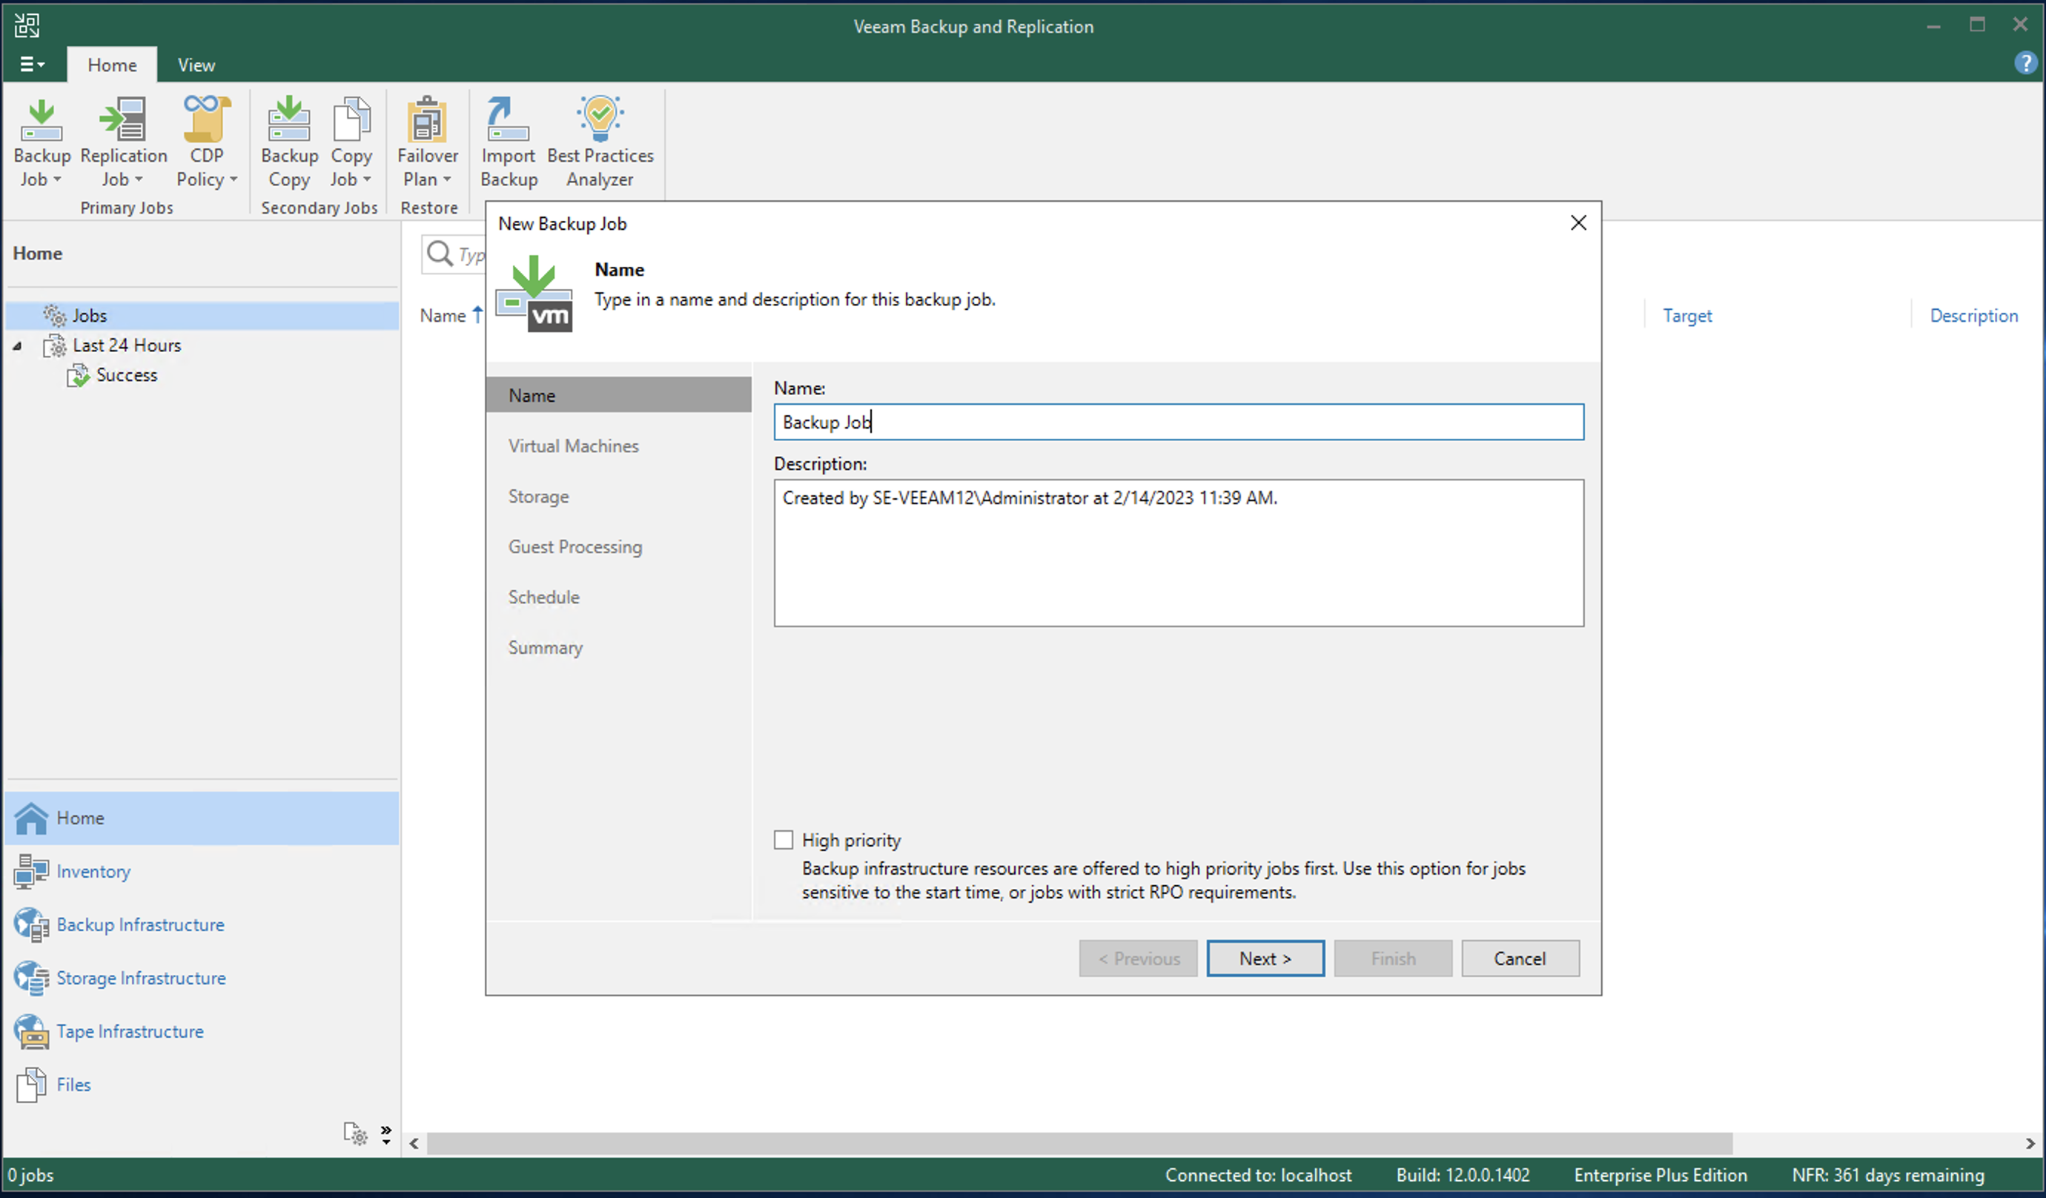Click 'Enterprise Plus Edition' status text
This screenshot has width=2046, height=1198.
[x=1661, y=1175]
